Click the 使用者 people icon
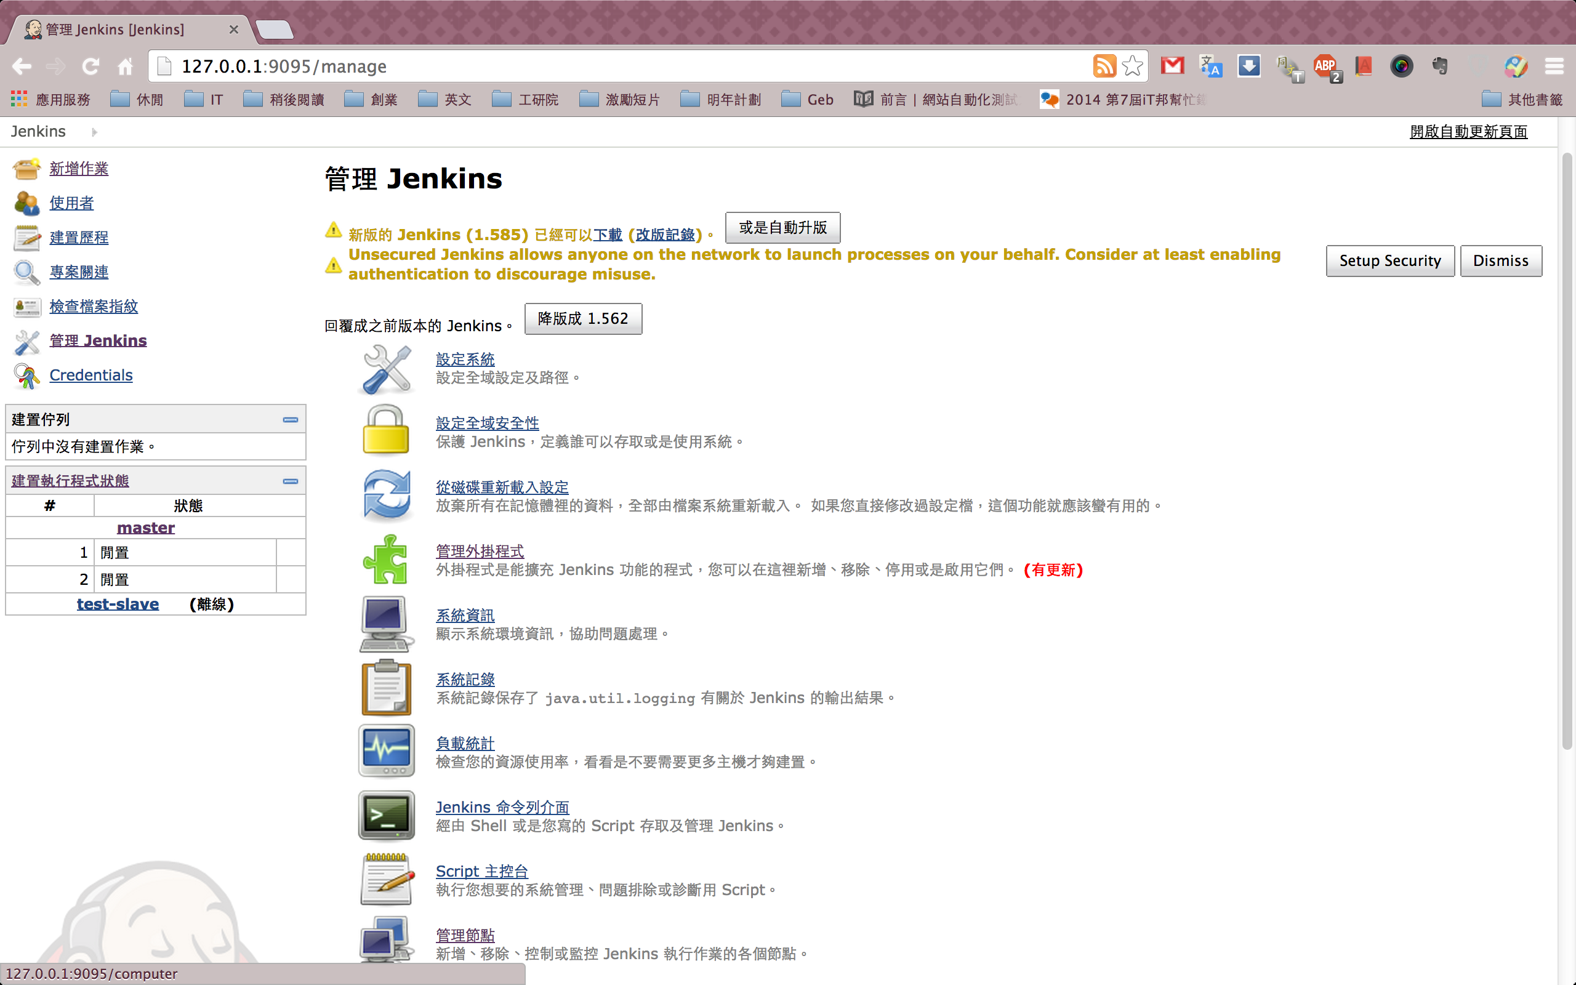The width and height of the screenshot is (1576, 985). pyautogui.click(x=26, y=203)
